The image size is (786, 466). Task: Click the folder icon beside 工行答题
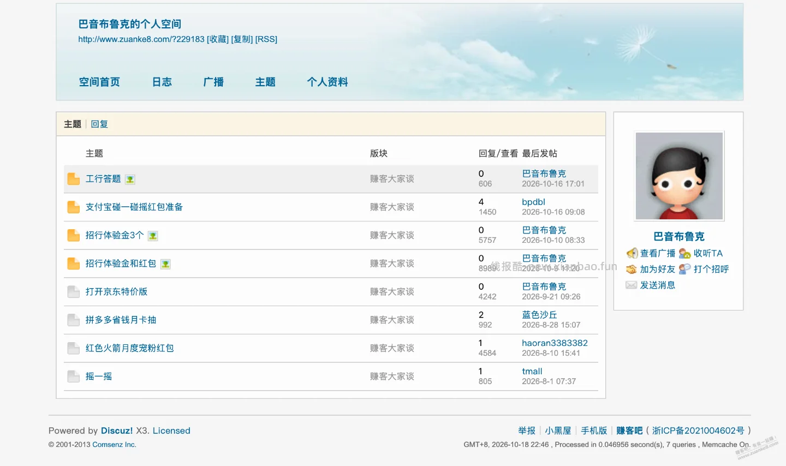coord(74,179)
